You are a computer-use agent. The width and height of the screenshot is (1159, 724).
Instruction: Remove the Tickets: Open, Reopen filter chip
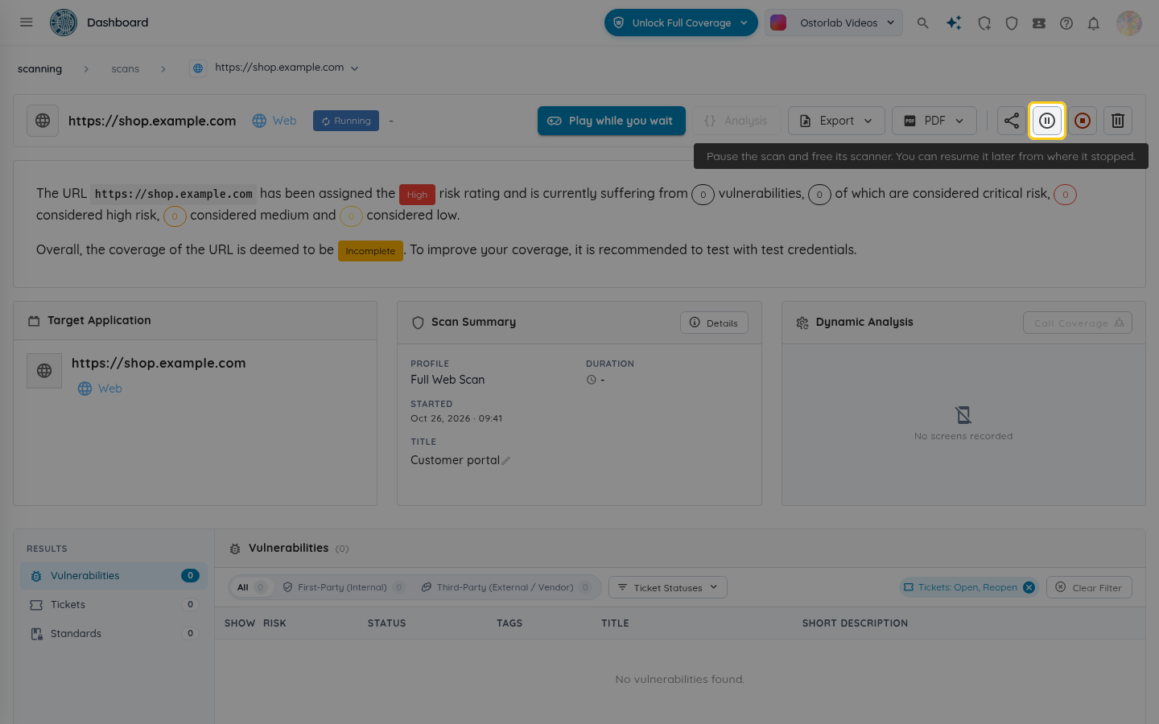click(1029, 587)
